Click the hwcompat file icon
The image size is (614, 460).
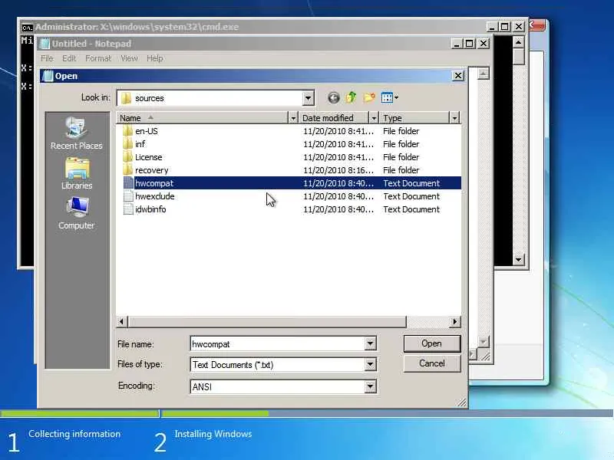pos(128,183)
